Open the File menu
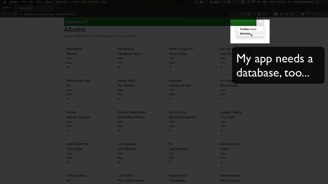The image size is (328, 184). (x=24, y=2)
